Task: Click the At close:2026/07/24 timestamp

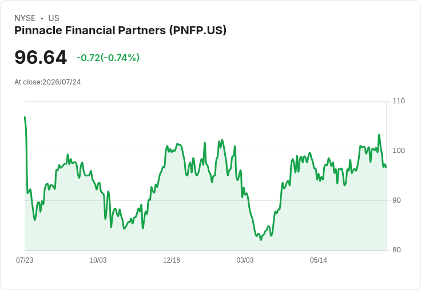Action: 47,82
